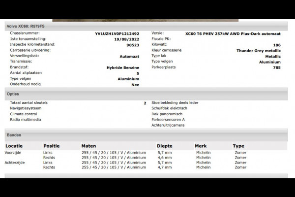Click tyre depth 4,6 mm
The image size is (295, 197).
(x=165, y=158)
